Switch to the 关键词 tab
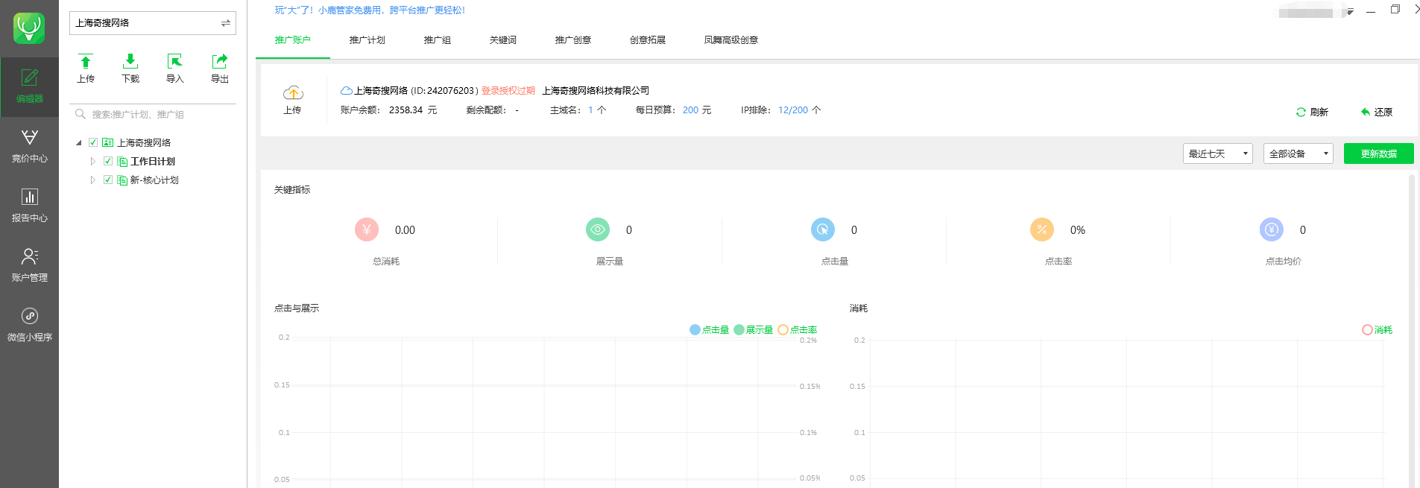This screenshot has width=1420, height=488. [503, 40]
